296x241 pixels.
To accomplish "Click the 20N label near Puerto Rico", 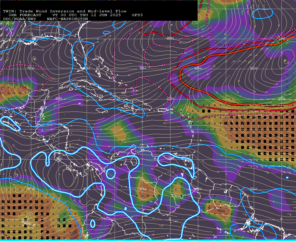I will pyautogui.click(x=170, y=99).
